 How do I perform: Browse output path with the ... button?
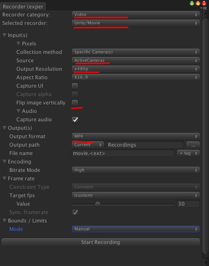pos(193,145)
